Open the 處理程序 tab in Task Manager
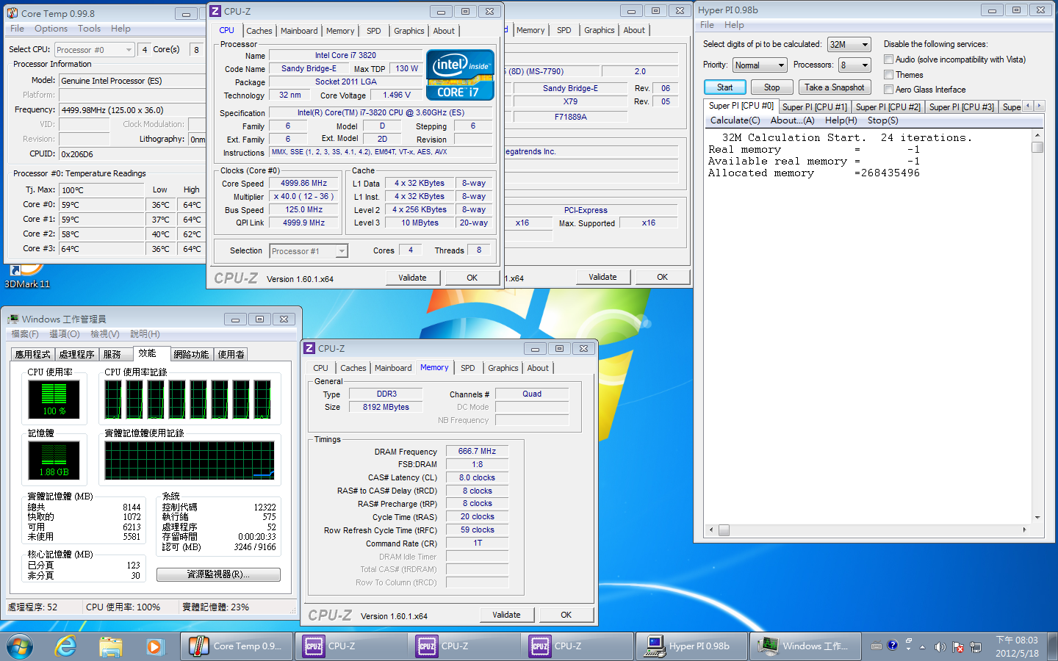The width and height of the screenshot is (1058, 661). tap(76, 354)
